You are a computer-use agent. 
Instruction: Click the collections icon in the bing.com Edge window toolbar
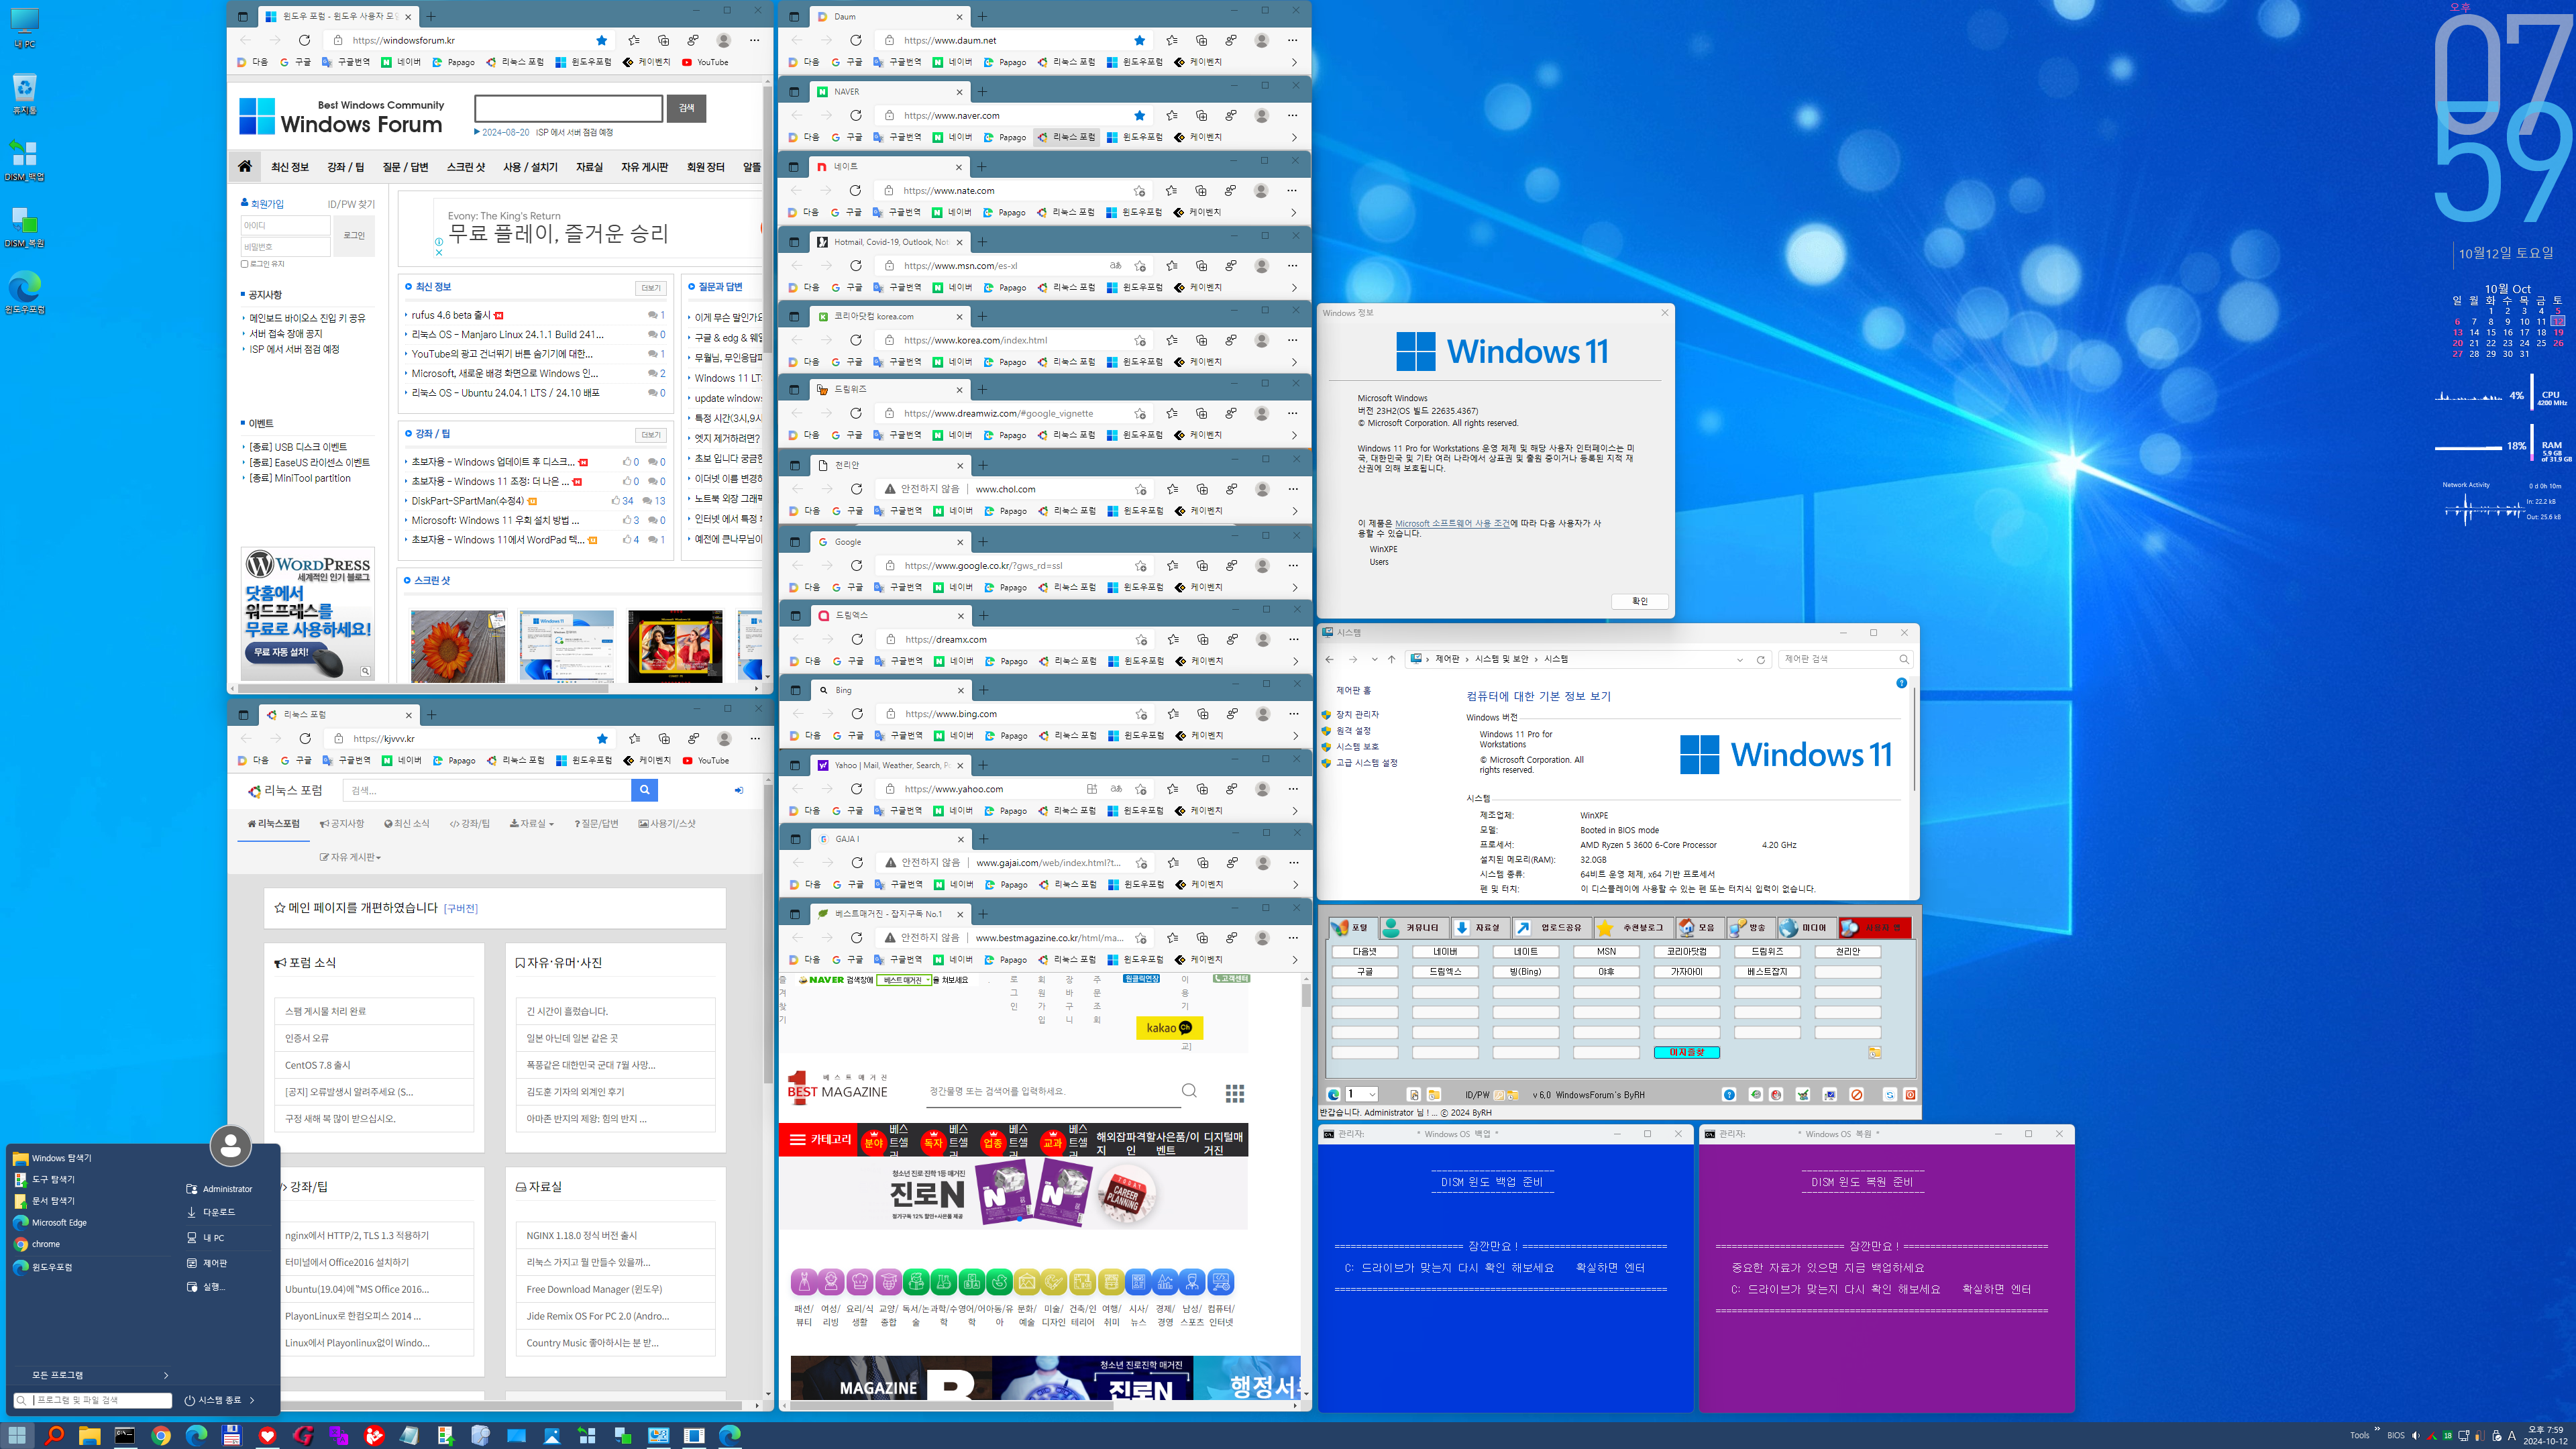point(1202,714)
